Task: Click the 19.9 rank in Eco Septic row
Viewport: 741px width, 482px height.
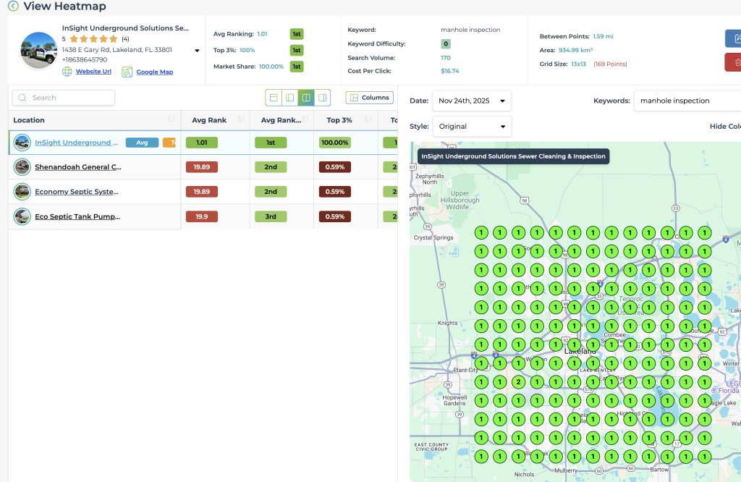Action: 202,216
